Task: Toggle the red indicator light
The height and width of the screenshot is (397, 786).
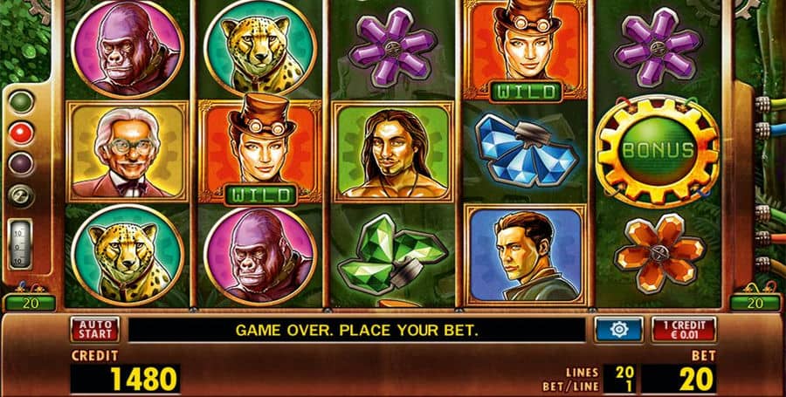Action: (x=22, y=133)
